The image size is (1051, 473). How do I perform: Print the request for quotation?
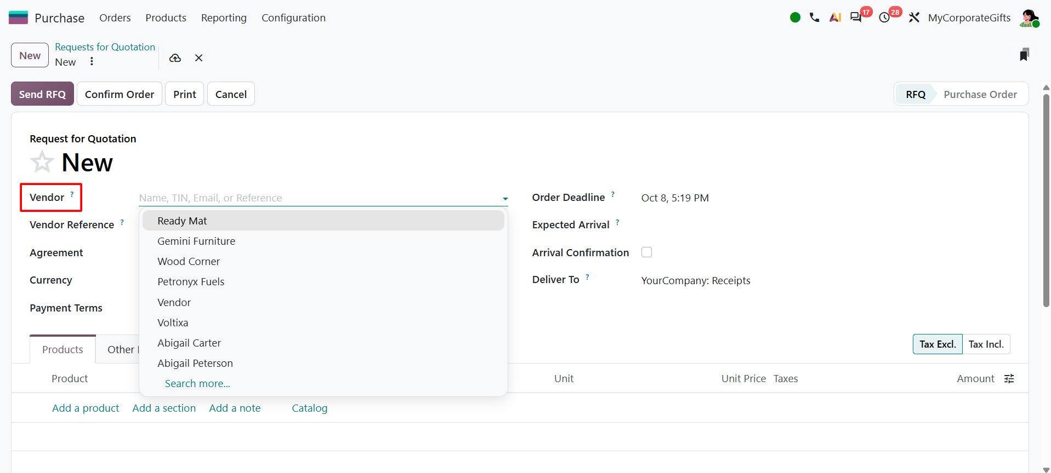pyautogui.click(x=185, y=94)
